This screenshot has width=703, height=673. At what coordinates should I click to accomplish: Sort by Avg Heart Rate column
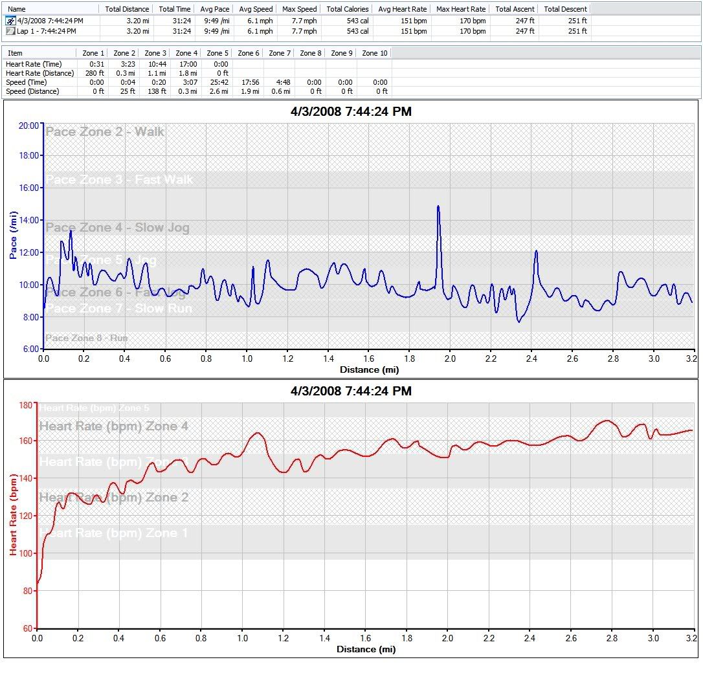click(402, 9)
